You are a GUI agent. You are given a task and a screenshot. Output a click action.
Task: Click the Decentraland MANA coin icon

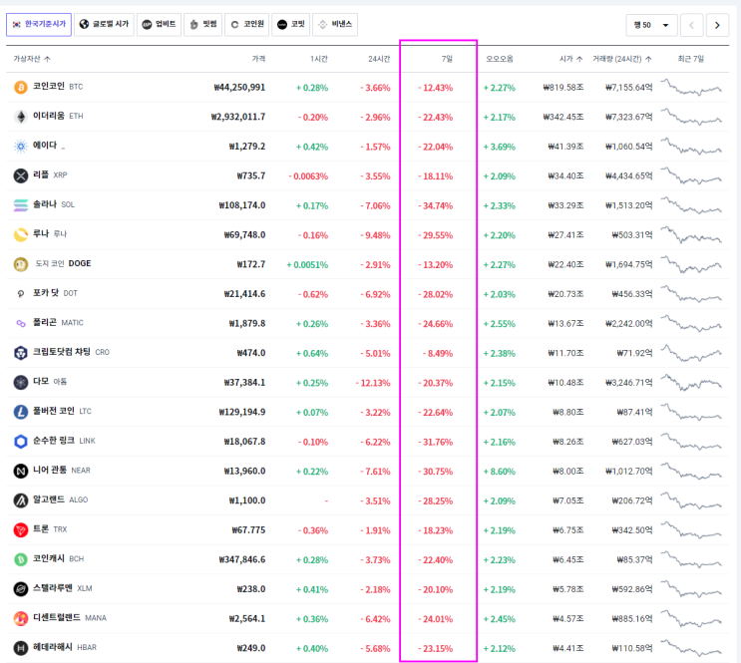coord(20,618)
